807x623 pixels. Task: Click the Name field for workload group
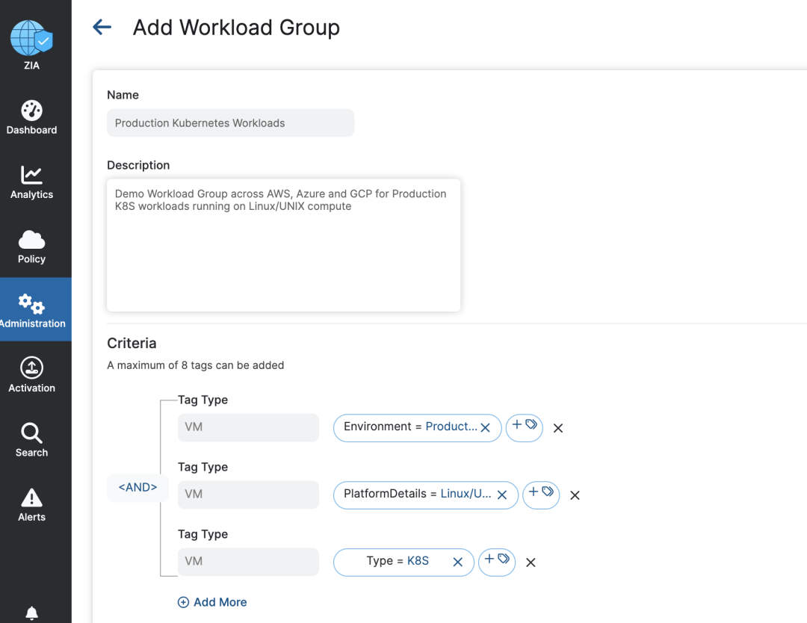coord(230,123)
